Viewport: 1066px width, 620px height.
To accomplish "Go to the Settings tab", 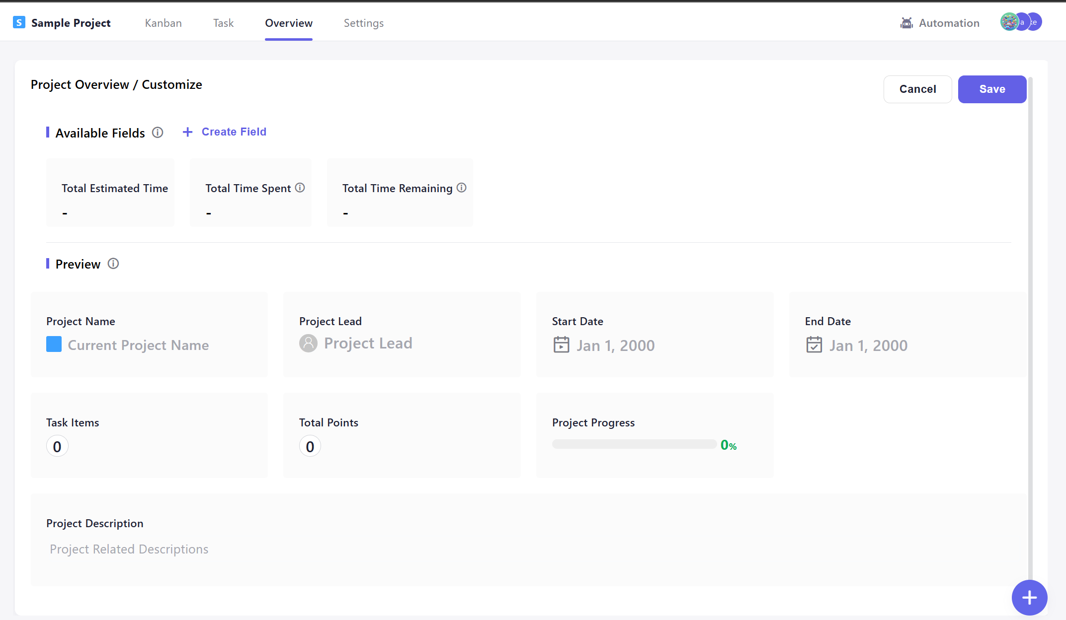I will pyautogui.click(x=363, y=23).
